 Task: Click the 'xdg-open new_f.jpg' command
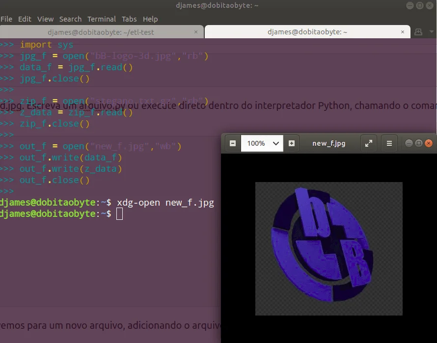tap(165, 203)
